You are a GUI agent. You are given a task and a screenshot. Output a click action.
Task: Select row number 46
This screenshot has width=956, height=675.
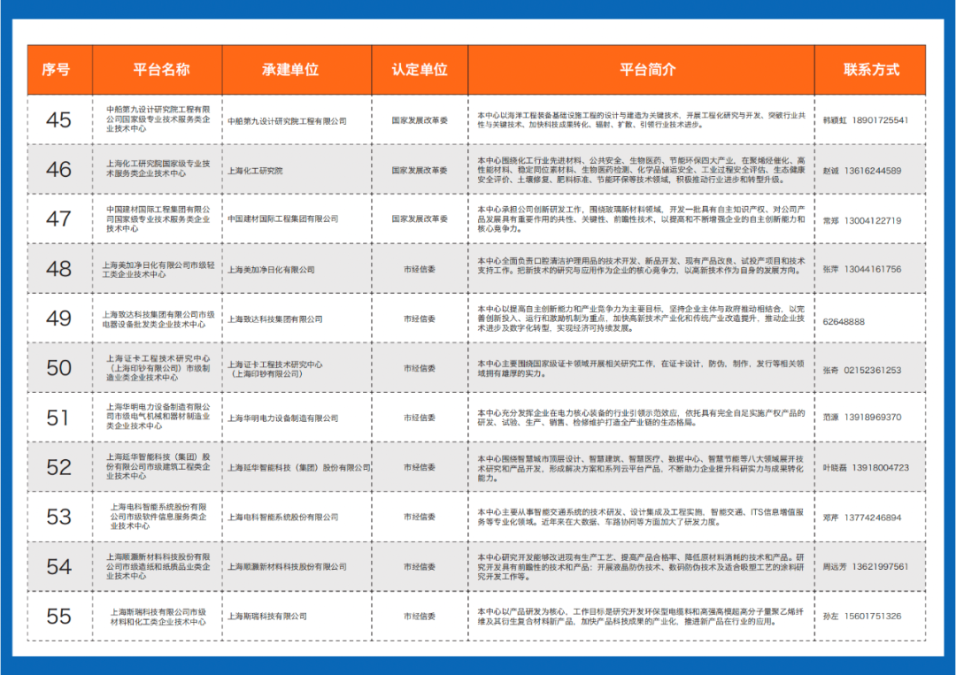tap(58, 169)
